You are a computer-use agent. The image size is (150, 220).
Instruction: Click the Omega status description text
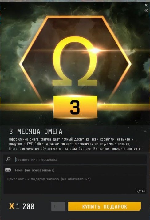75,144
